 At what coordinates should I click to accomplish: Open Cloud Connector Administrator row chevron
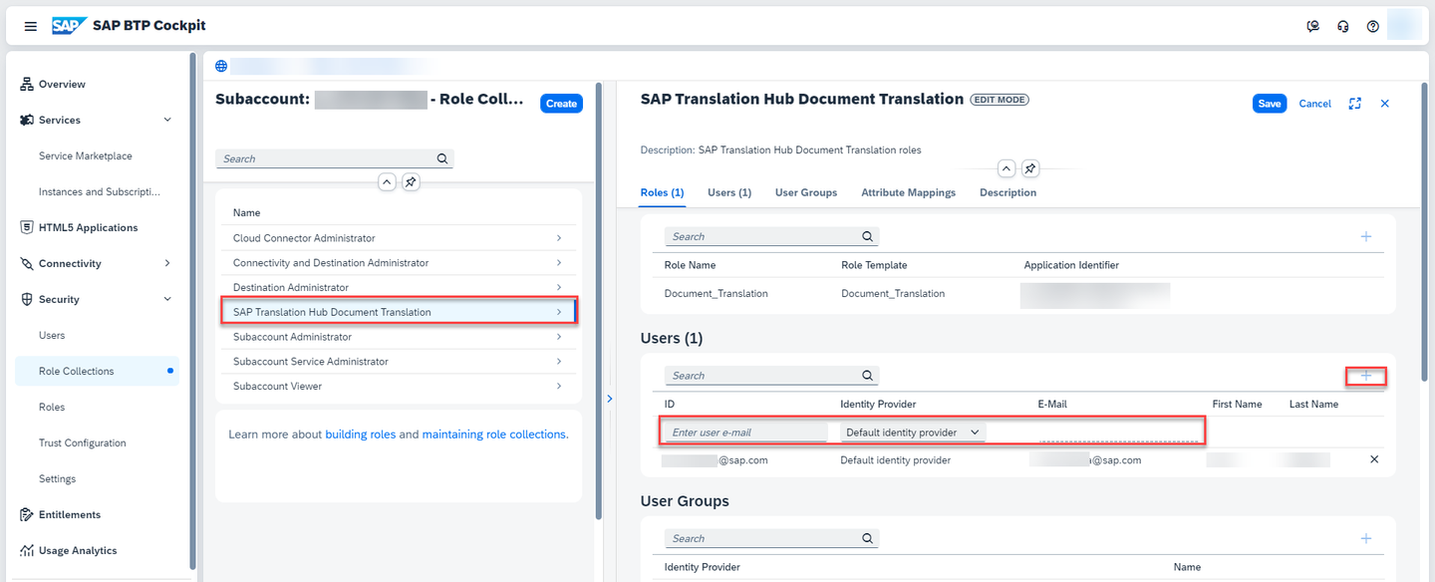[x=559, y=238]
